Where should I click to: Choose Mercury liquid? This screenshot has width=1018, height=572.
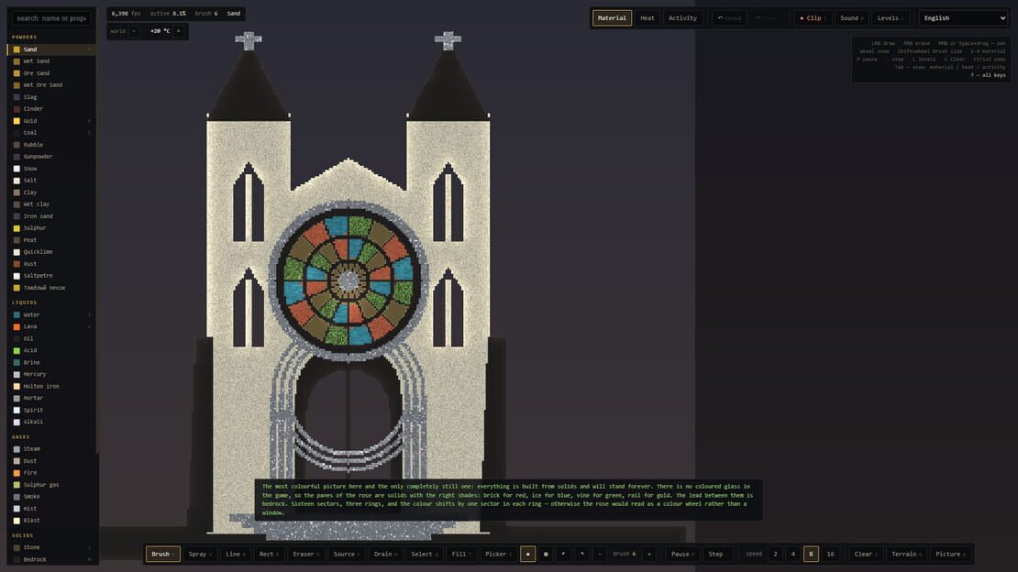pyautogui.click(x=50, y=374)
